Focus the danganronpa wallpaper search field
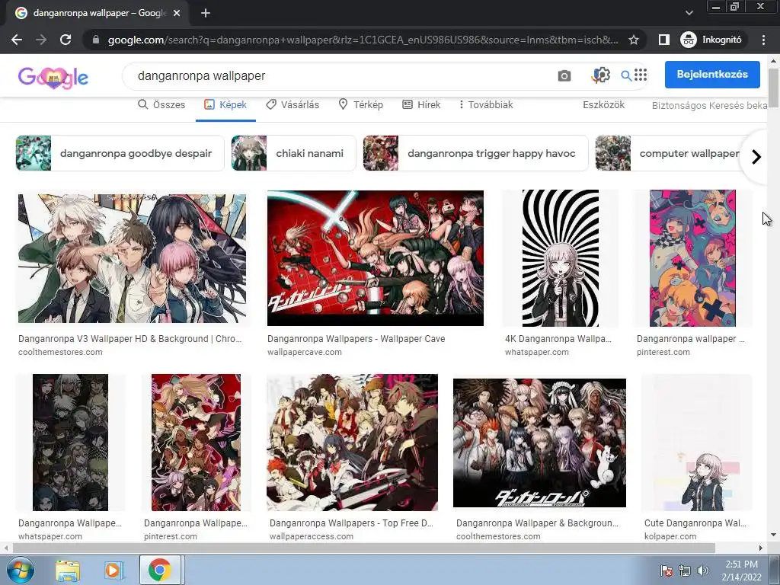Viewport: 780px width, 585px height. coord(338,76)
